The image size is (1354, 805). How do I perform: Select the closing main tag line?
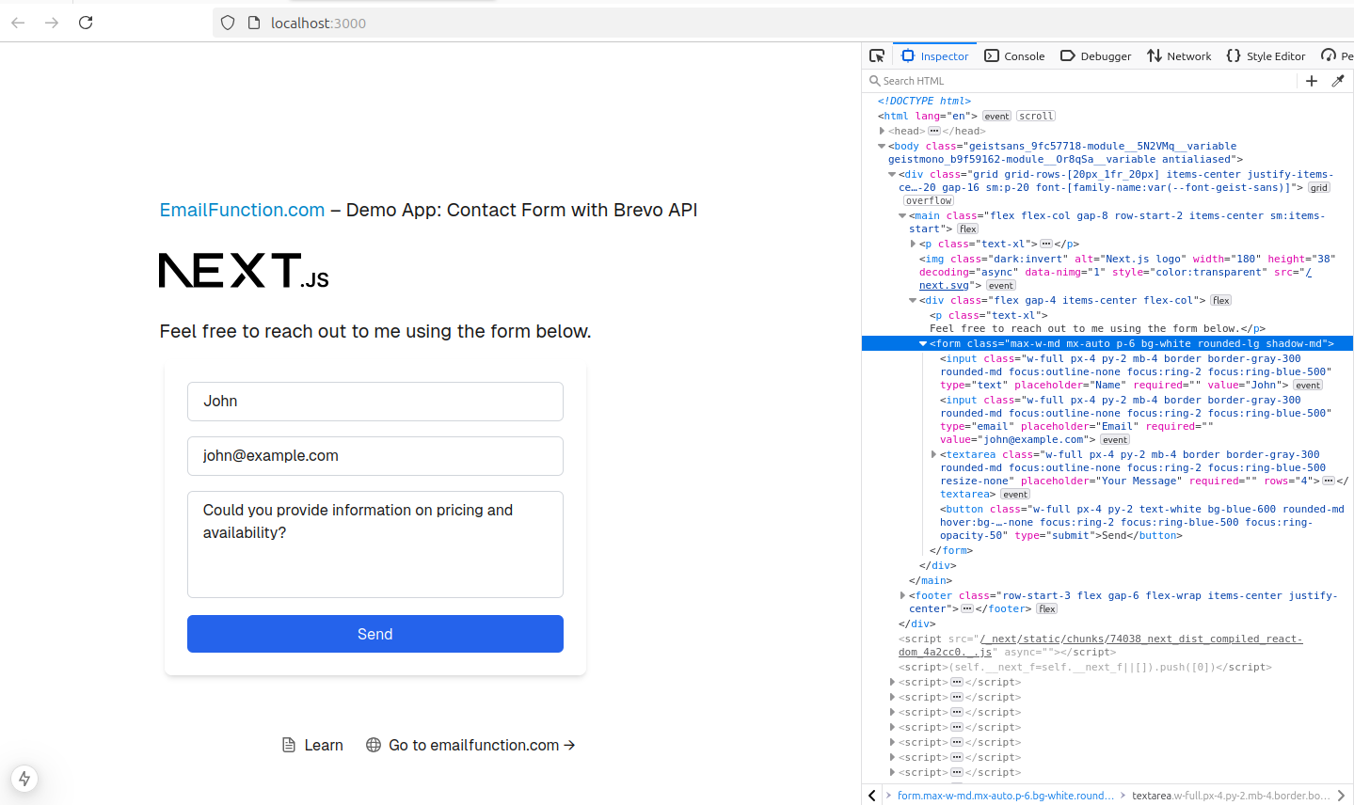tap(930, 580)
